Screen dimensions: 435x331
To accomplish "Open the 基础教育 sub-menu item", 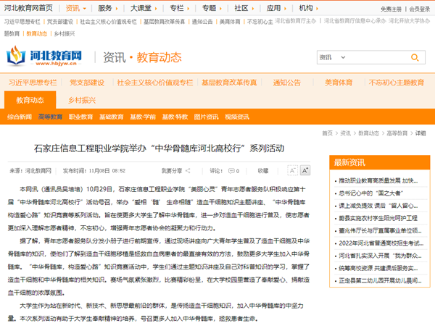I will point(111,117).
